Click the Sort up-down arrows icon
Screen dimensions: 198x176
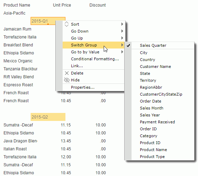[x=66, y=24]
